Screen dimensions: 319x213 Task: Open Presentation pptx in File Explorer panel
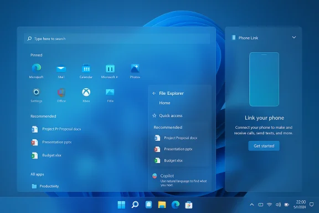pos(173,149)
